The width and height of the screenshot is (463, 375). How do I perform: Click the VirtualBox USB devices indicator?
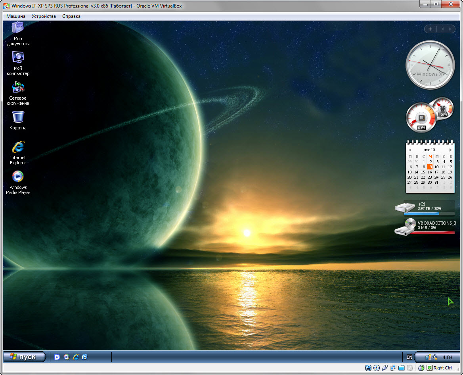(385, 368)
